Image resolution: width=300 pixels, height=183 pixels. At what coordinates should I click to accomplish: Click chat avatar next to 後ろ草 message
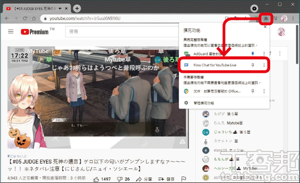pyautogui.click(x=205, y=114)
